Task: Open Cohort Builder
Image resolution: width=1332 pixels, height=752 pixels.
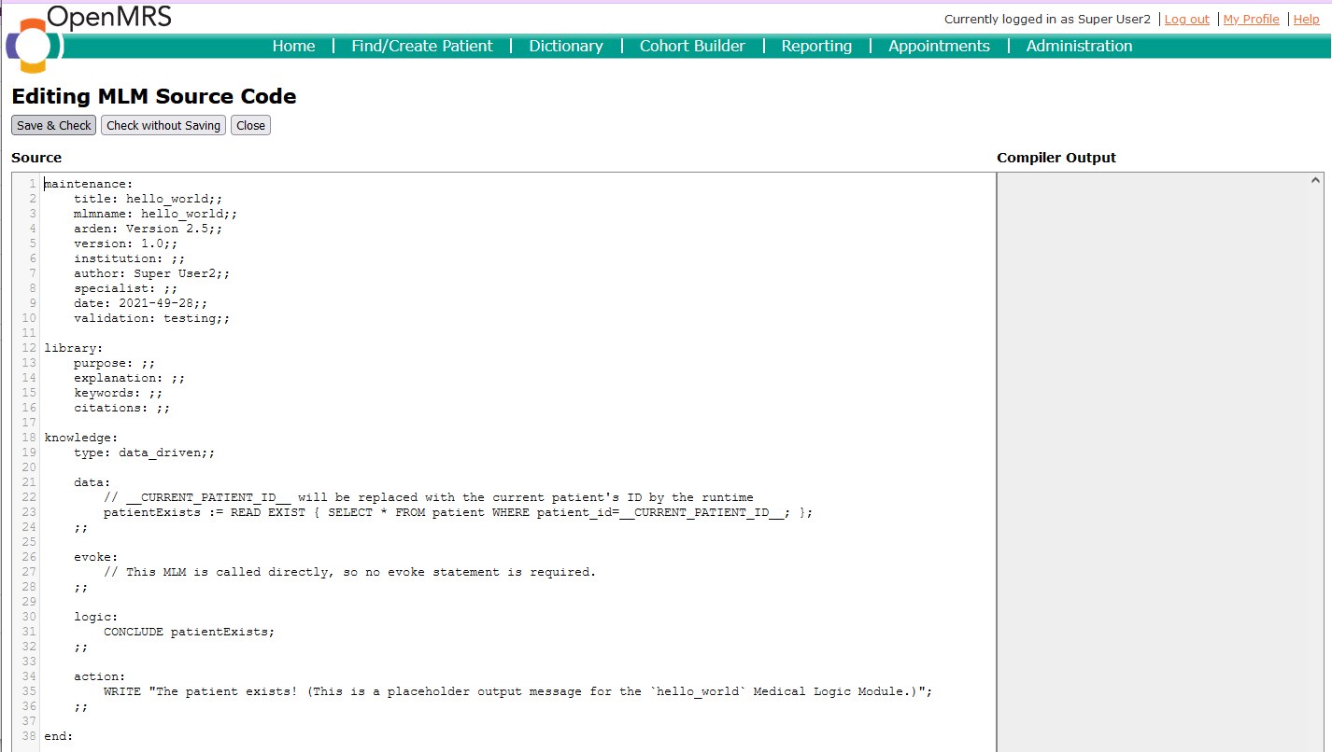Action: coord(692,46)
